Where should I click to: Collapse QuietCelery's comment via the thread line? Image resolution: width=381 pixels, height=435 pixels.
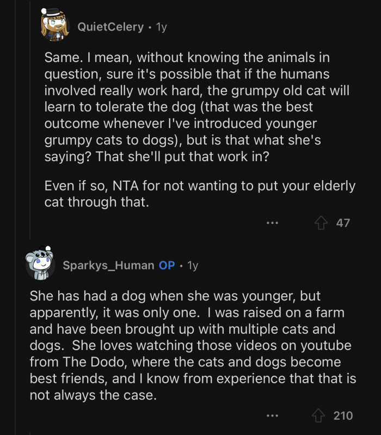pyautogui.click(x=31, y=136)
